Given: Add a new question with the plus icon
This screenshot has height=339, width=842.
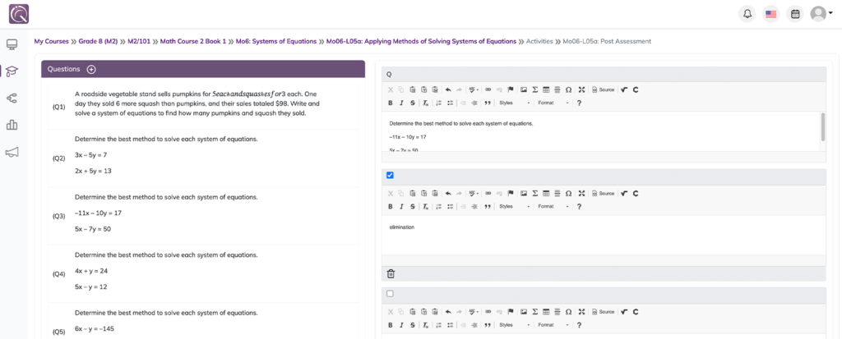Looking at the screenshot, I should (x=91, y=69).
